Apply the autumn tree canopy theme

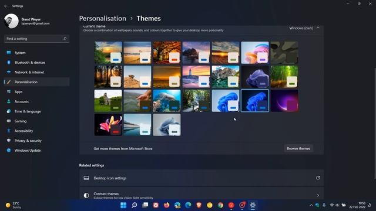[x=167, y=53]
